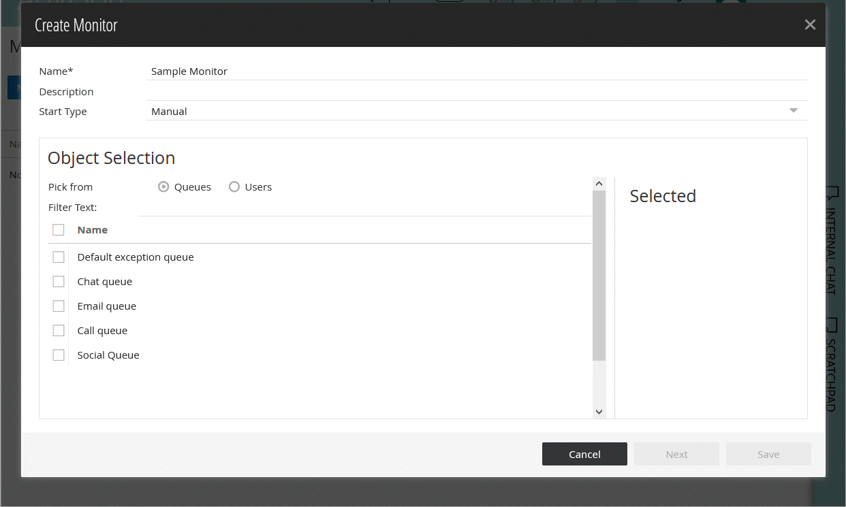Click the Call queue row text
Screen dimensions: 846x507
tap(102, 331)
